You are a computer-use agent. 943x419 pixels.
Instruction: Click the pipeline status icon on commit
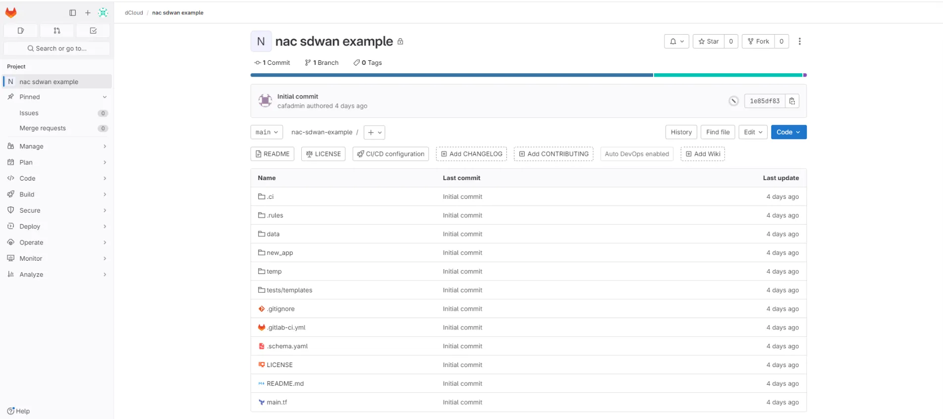click(733, 101)
